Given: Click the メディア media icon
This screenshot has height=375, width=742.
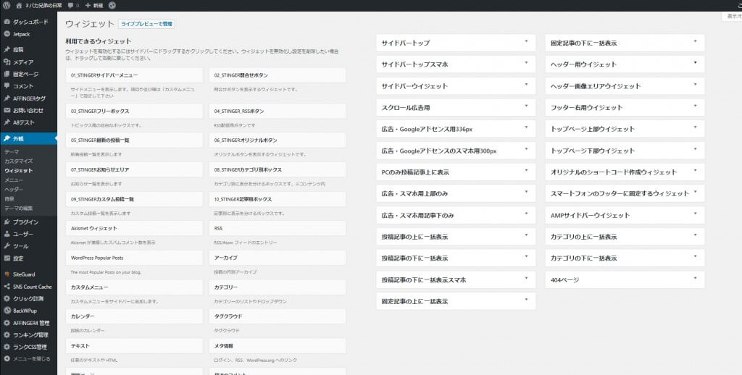Looking at the screenshot, I should point(7,62).
